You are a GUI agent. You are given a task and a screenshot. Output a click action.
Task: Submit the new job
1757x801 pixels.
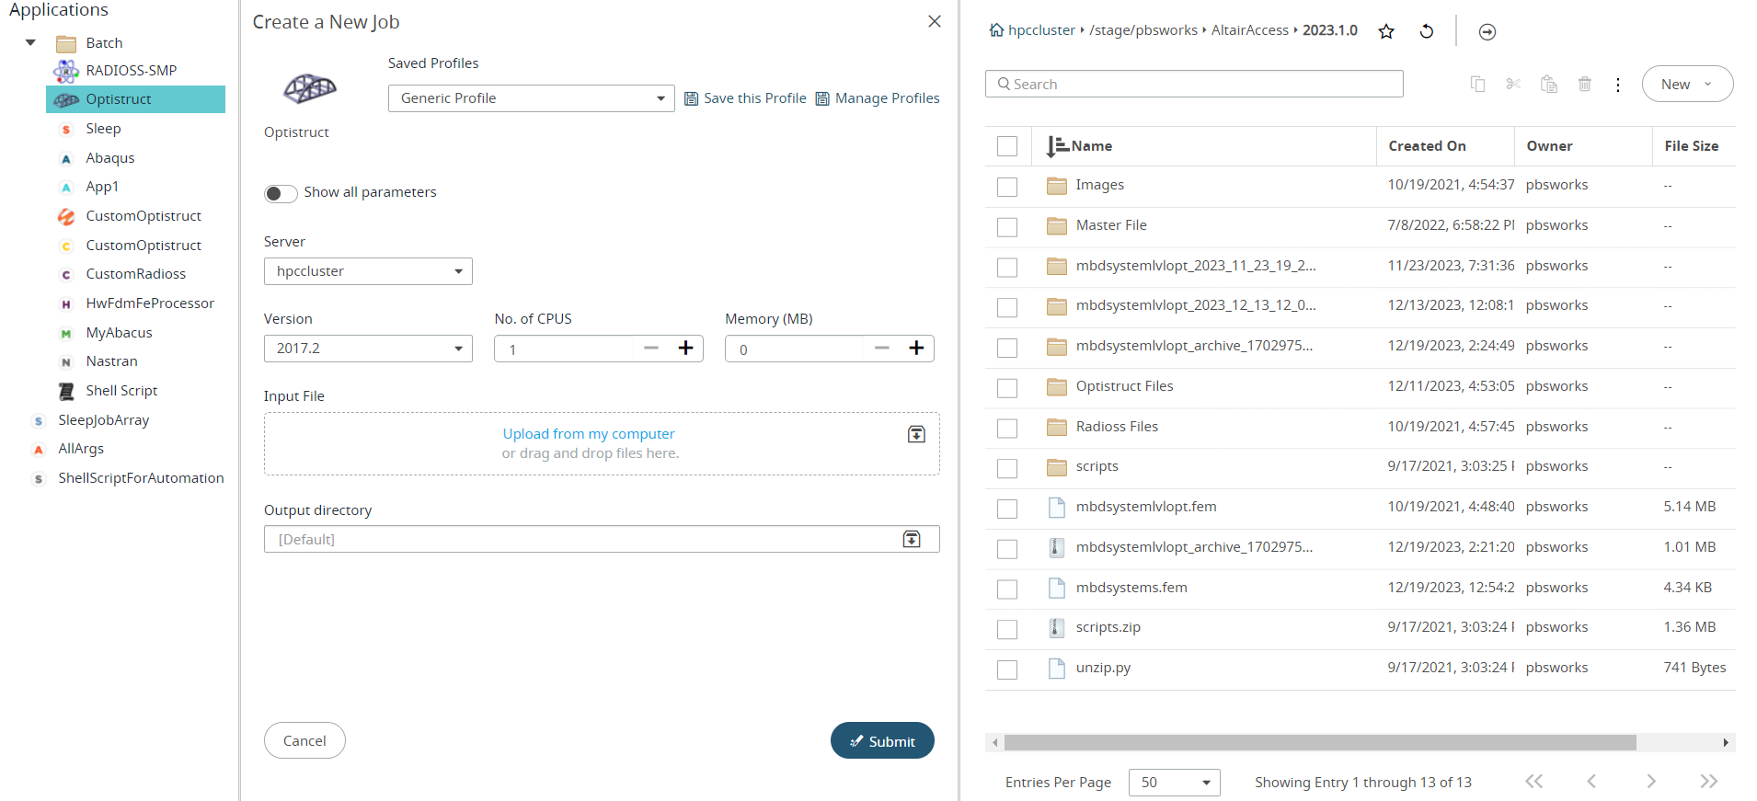[881, 741]
